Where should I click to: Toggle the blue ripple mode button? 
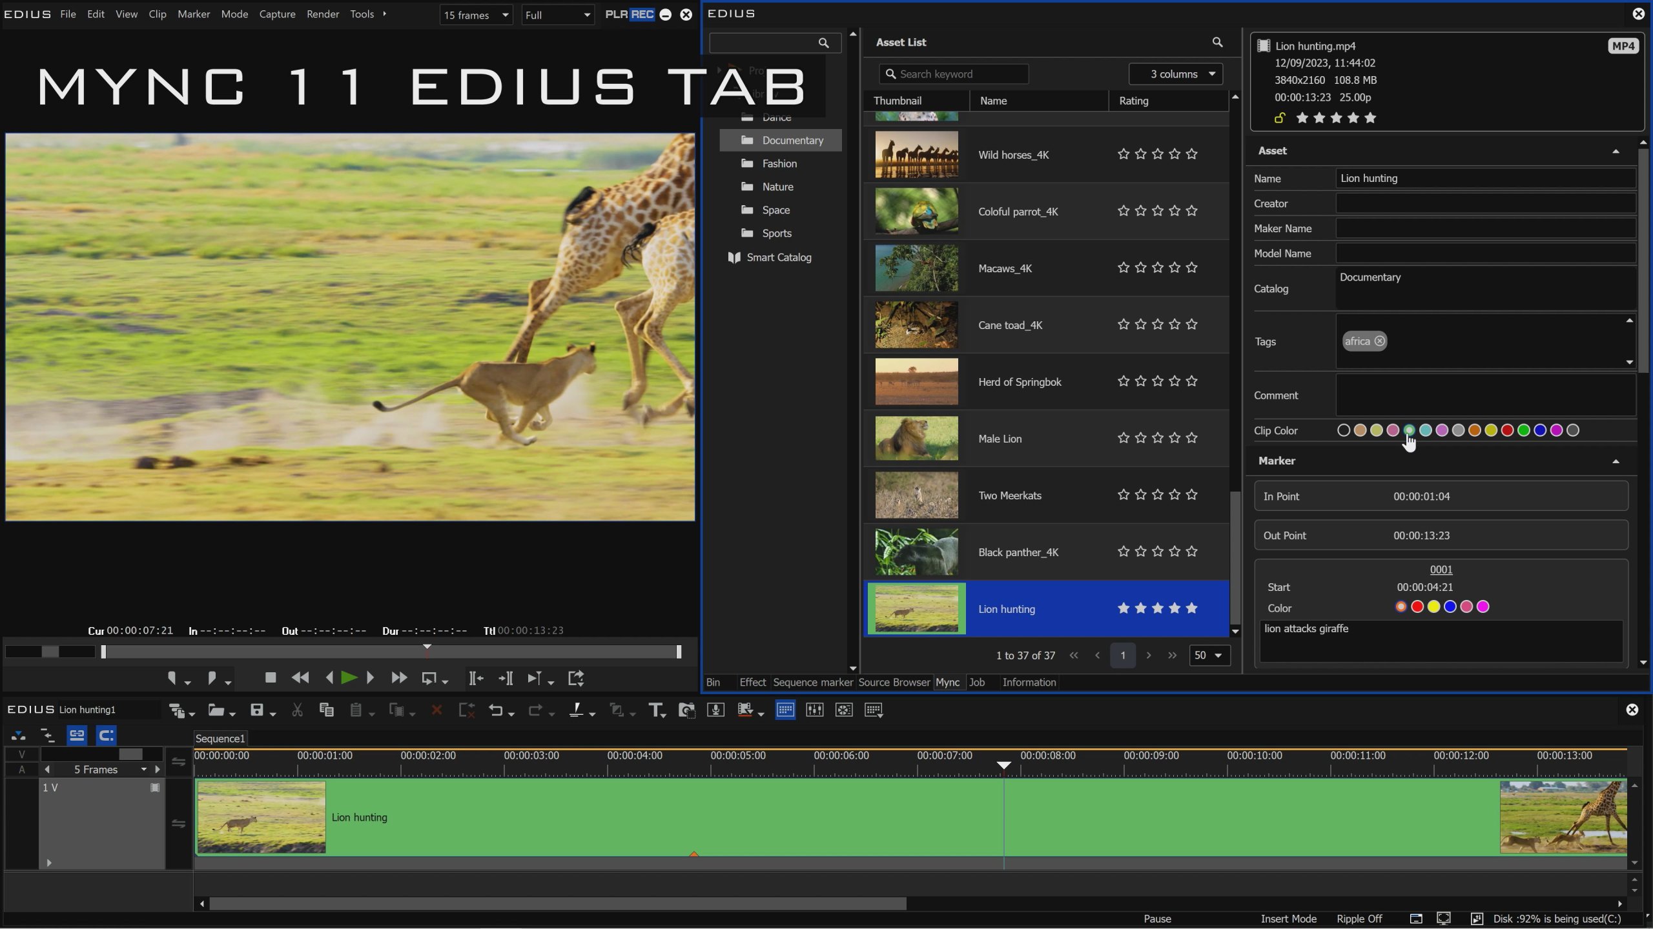coord(106,735)
